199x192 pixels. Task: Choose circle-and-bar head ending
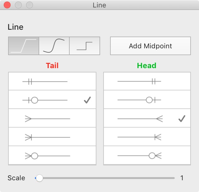[147, 100]
